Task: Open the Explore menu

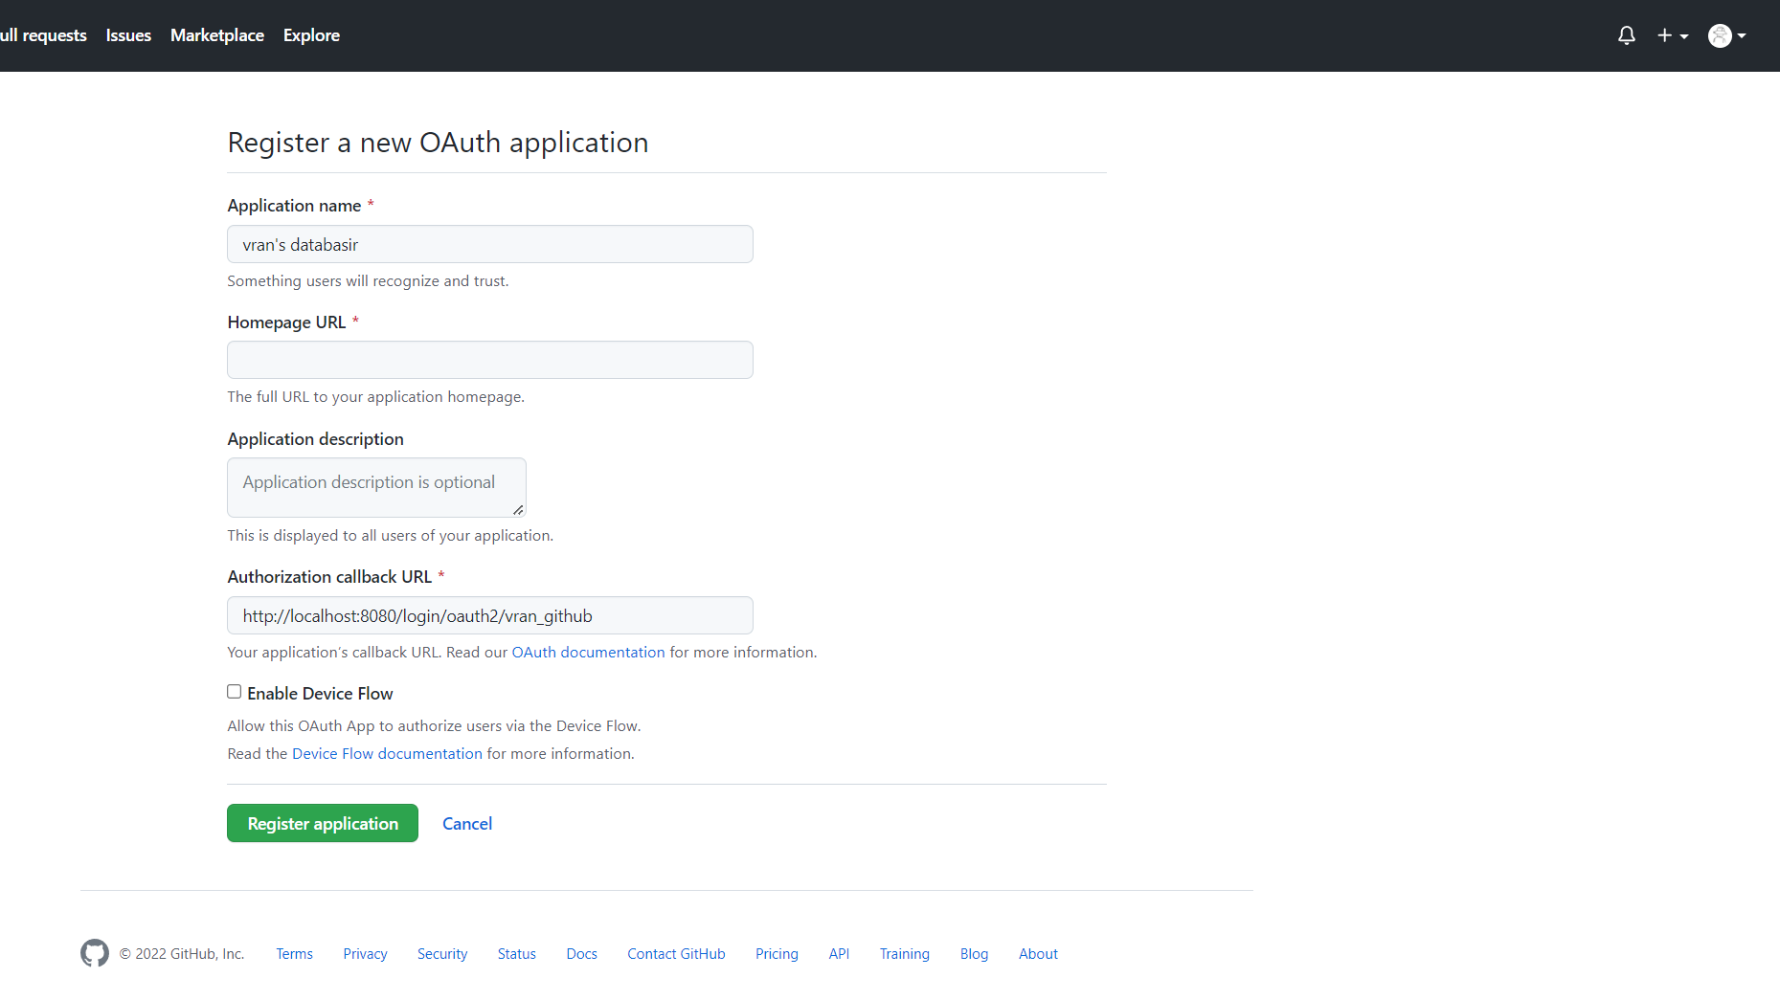Action: point(311,34)
